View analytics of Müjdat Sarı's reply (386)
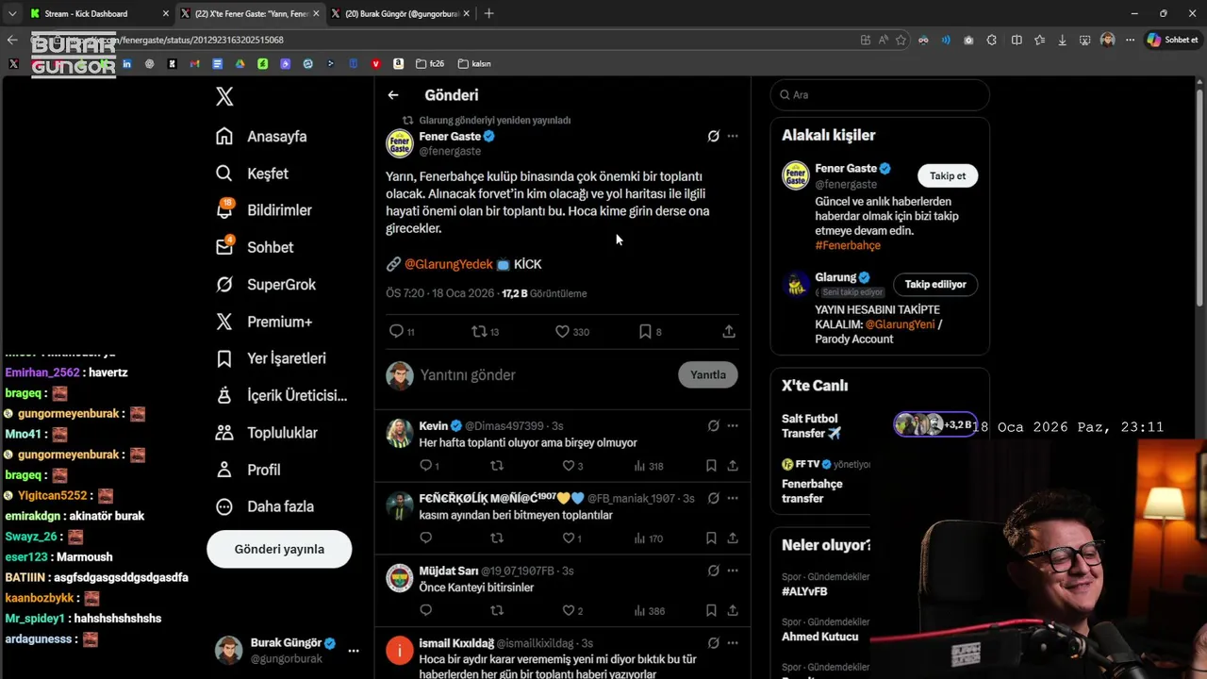 coord(649,611)
